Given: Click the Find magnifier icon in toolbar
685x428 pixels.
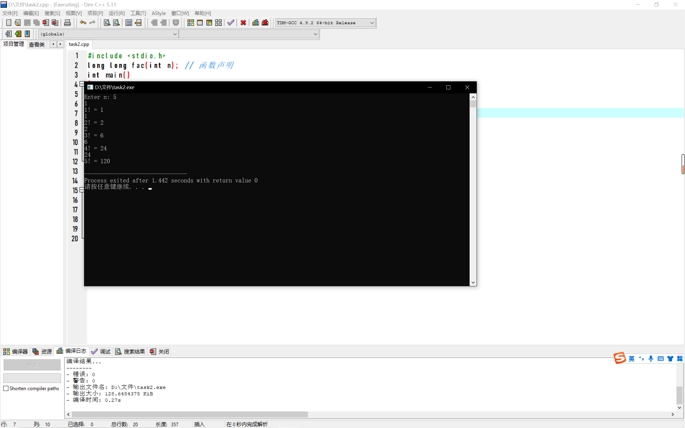Looking at the screenshot, I should tap(107, 23).
